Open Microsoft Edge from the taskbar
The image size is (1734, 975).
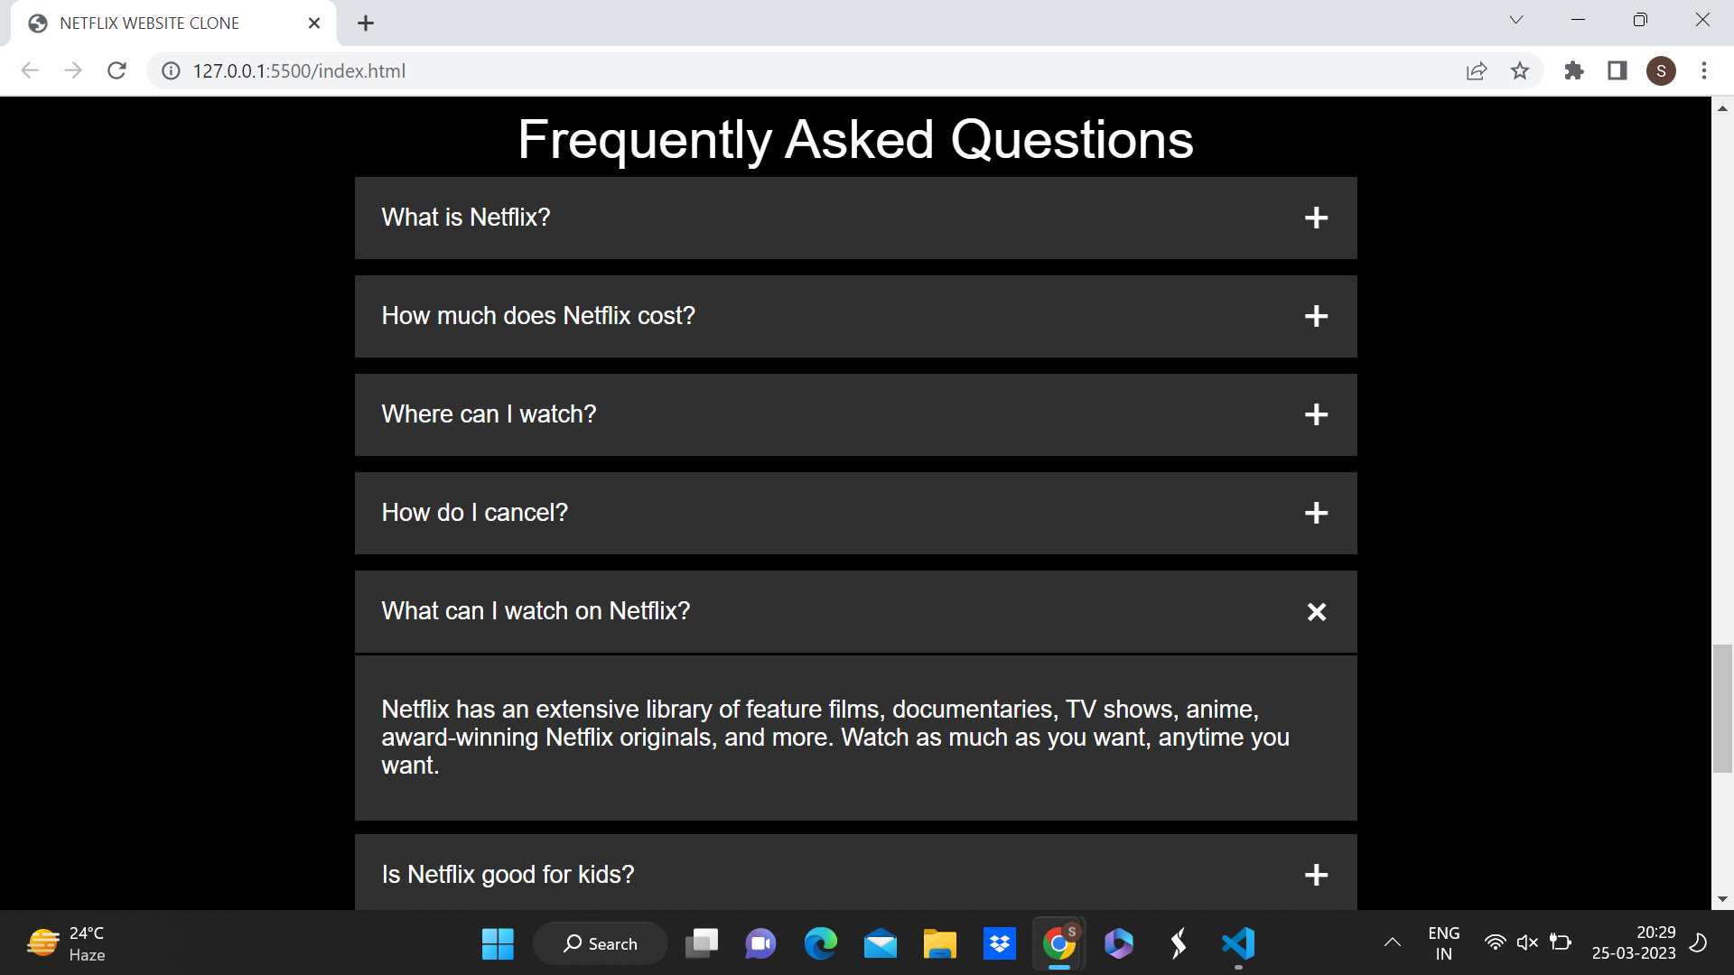point(821,943)
